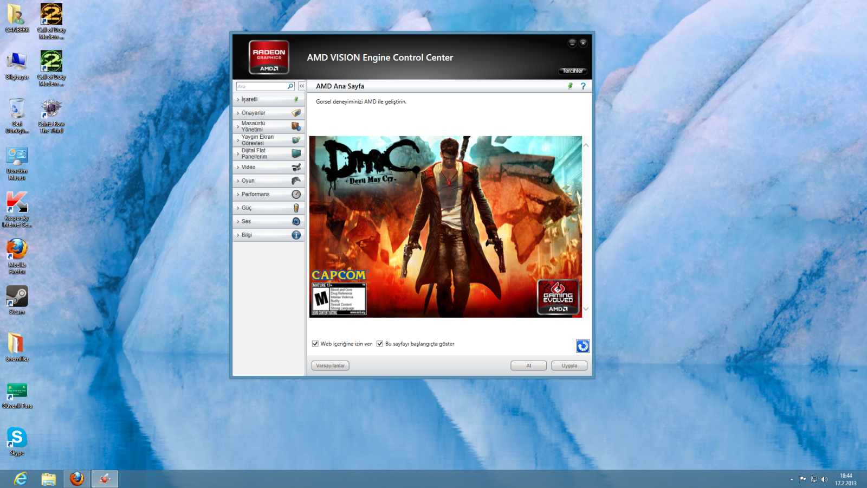Click the green pin icon in page header

(x=570, y=86)
